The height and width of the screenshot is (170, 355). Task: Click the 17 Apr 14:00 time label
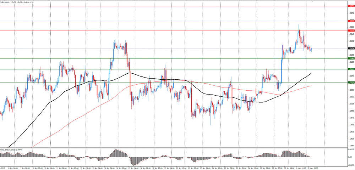134,168
